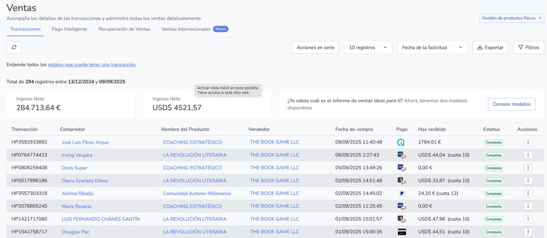The image size is (547, 238).
Task: Follow the estatus que puede tener una transacción link
Action: [x=92, y=65]
